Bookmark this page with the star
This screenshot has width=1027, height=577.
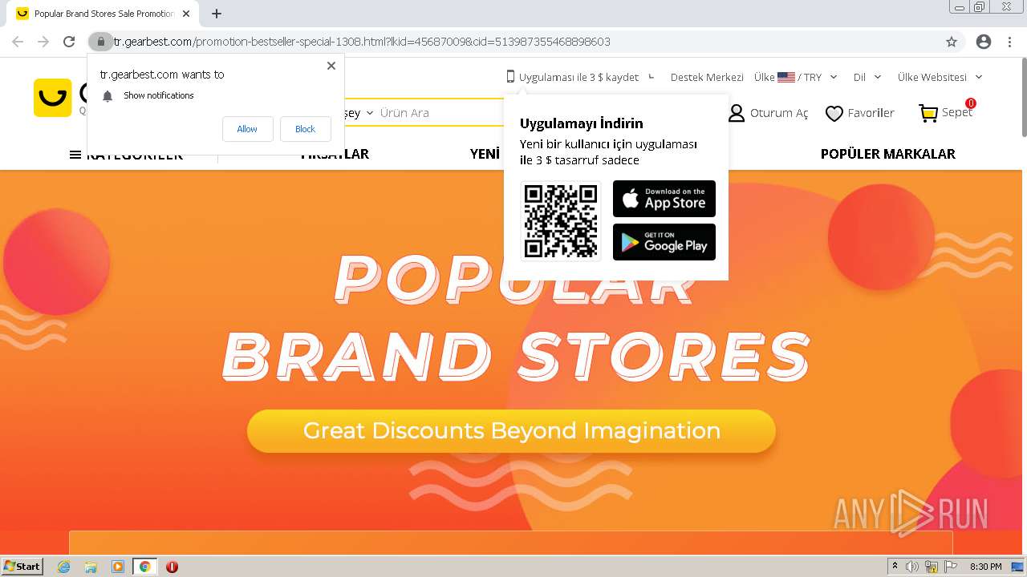pyautogui.click(x=952, y=42)
